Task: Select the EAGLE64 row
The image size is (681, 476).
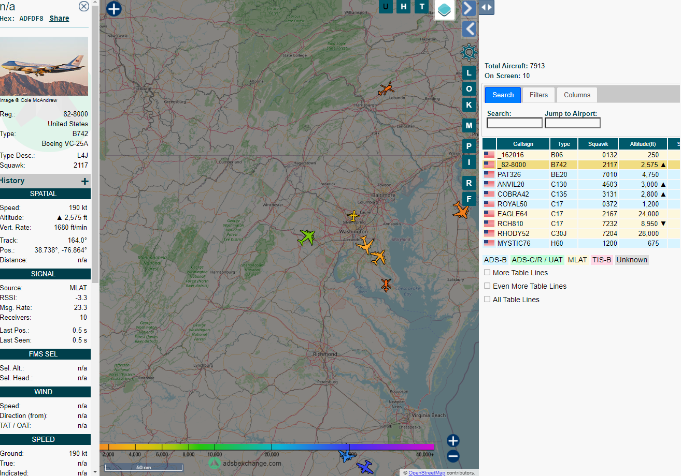Action: tap(581, 214)
